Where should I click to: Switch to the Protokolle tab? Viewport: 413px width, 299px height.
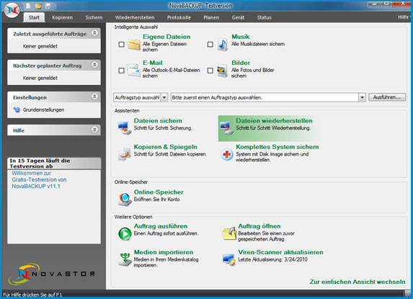[179, 17]
